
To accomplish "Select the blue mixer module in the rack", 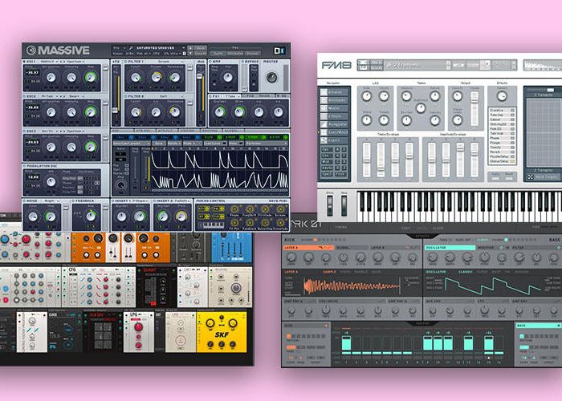I will pyautogui.click(x=231, y=247).
